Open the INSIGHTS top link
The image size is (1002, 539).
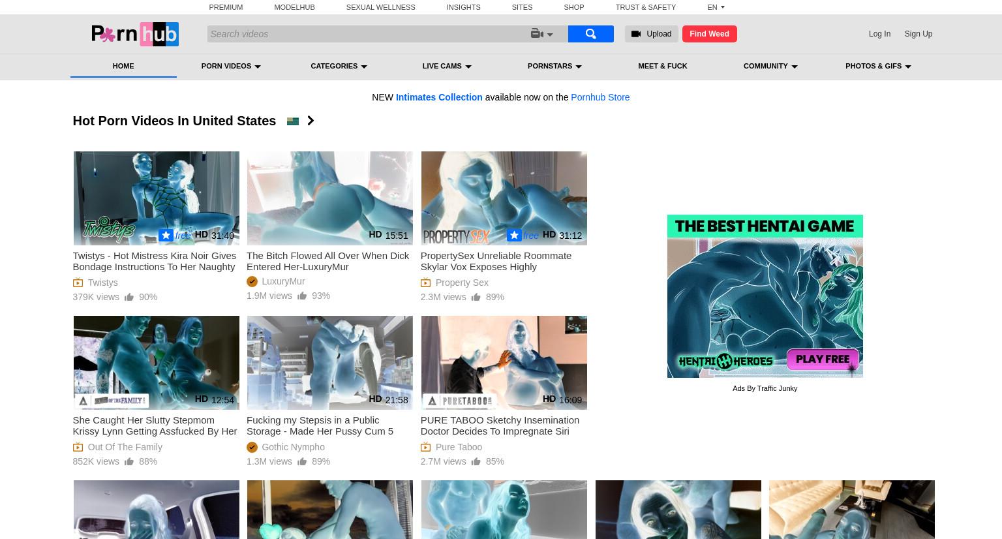coord(463,7)
